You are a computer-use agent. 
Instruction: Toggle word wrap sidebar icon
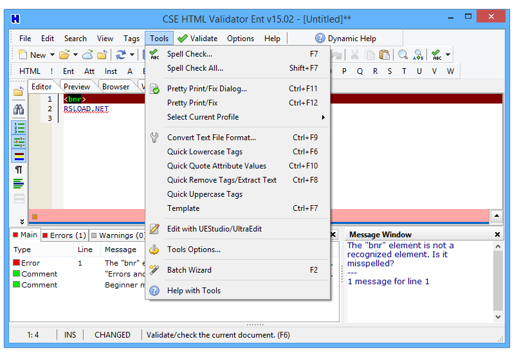click(x=19, y=184)
